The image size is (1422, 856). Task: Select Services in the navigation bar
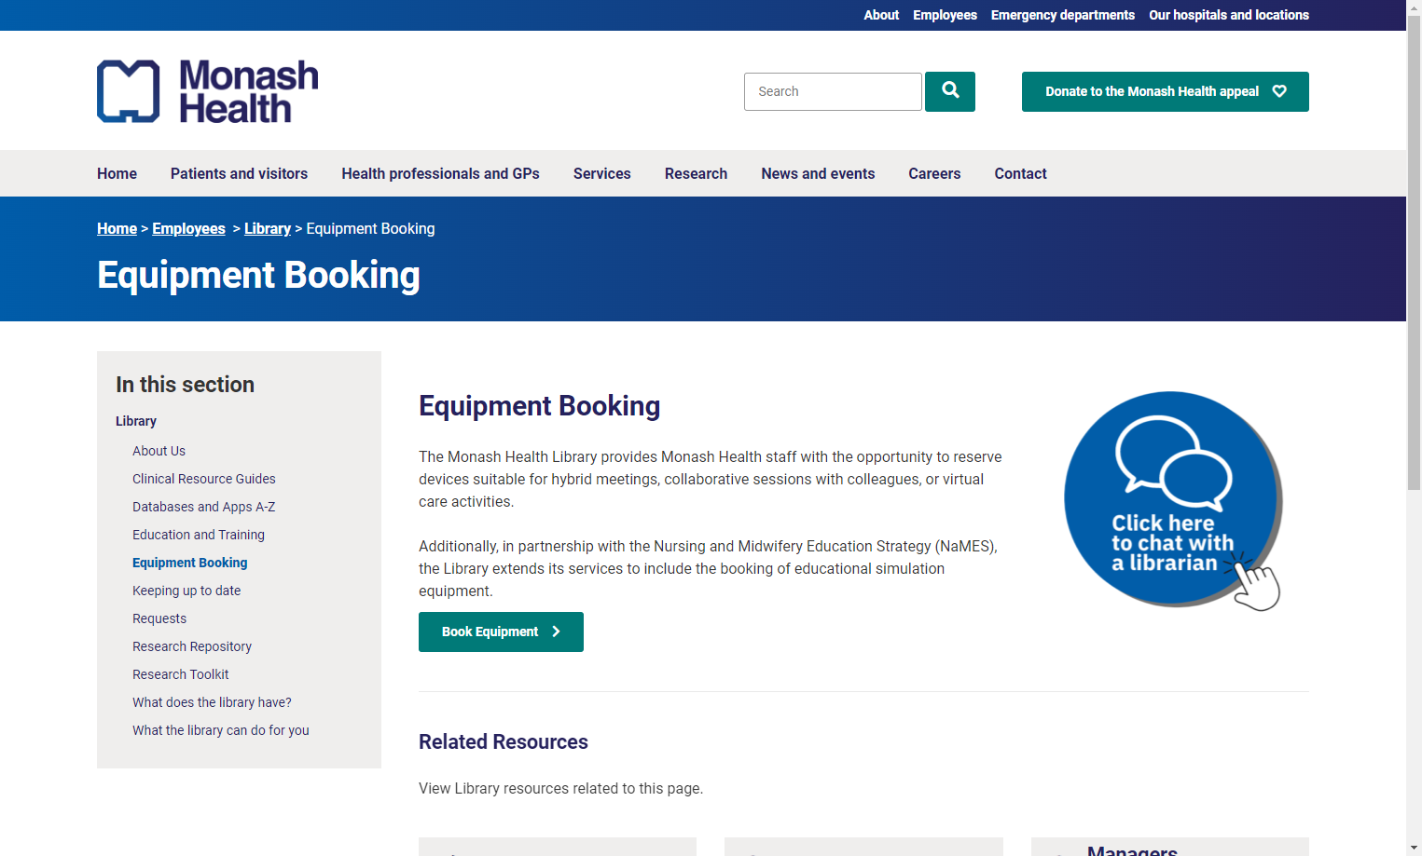(x=602, y=173)
